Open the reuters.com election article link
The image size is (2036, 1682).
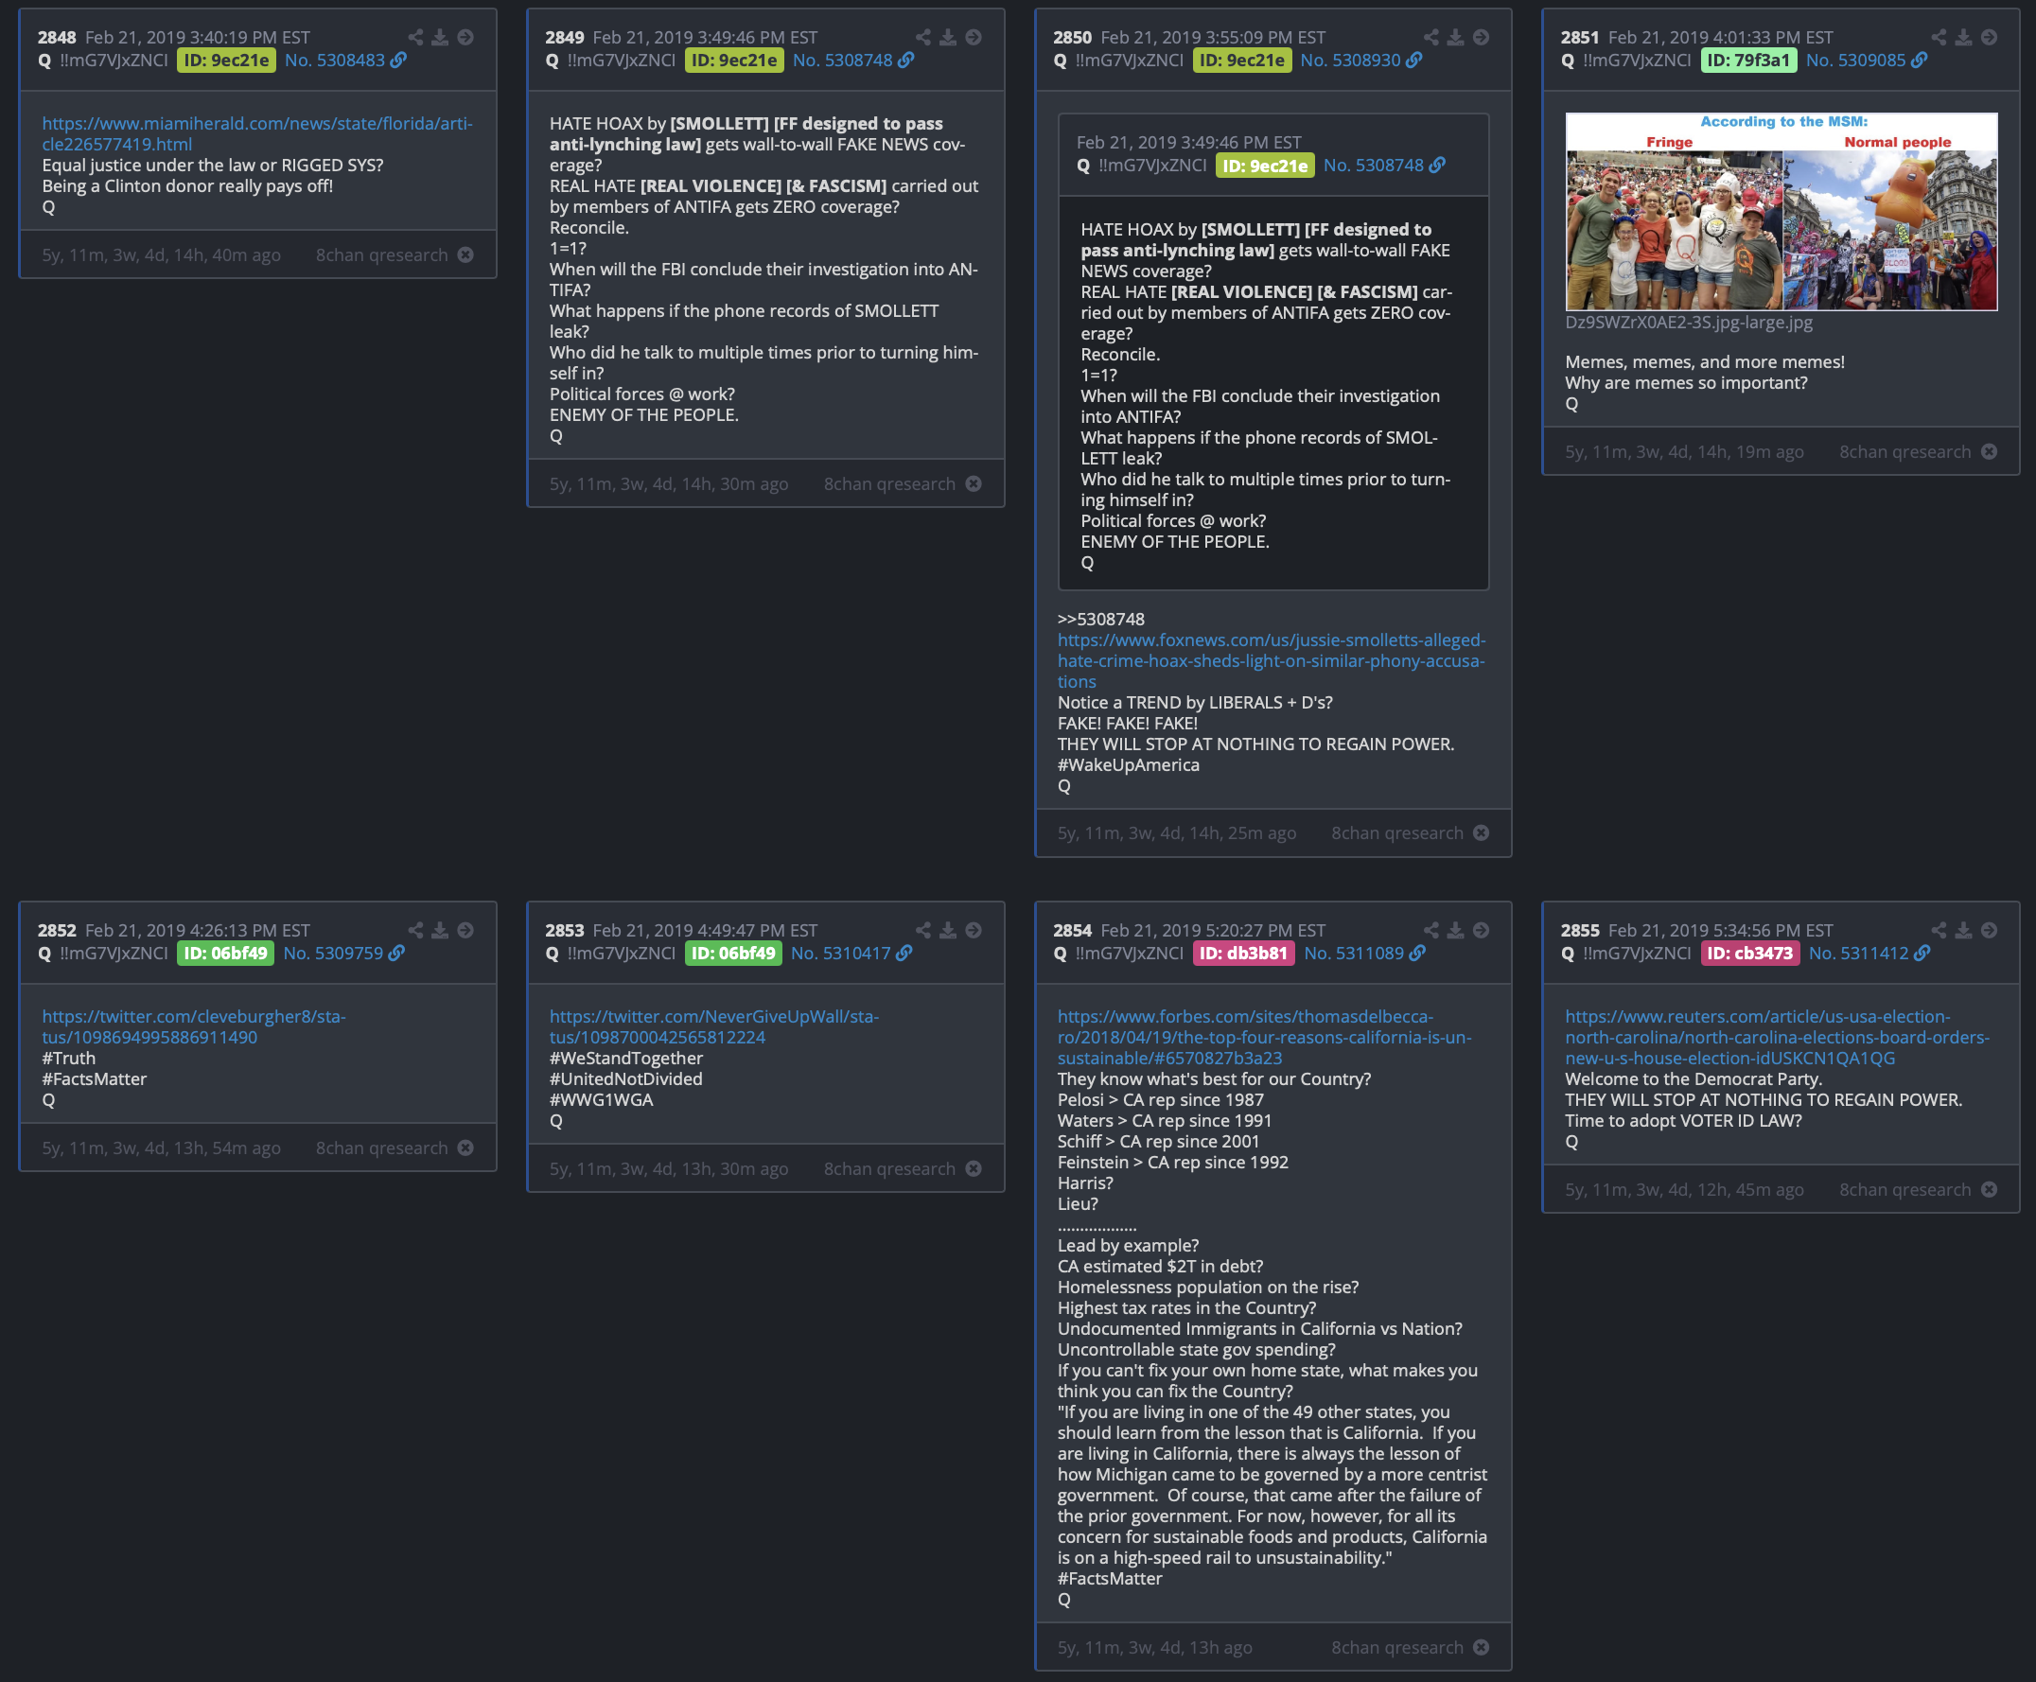[x=1778, y=1038]
